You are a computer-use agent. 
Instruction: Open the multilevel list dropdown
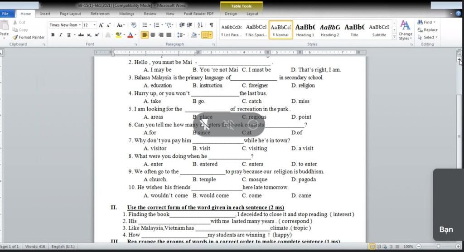click(173, 25)
